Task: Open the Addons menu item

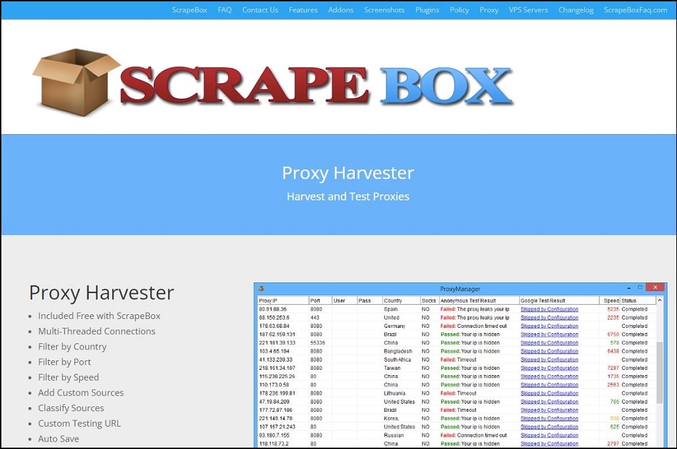Action: point(341,10)
